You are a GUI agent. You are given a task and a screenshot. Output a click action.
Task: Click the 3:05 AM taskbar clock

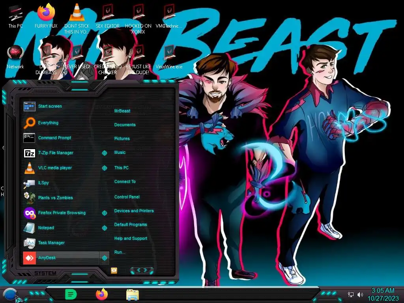(x=383, y=290)
